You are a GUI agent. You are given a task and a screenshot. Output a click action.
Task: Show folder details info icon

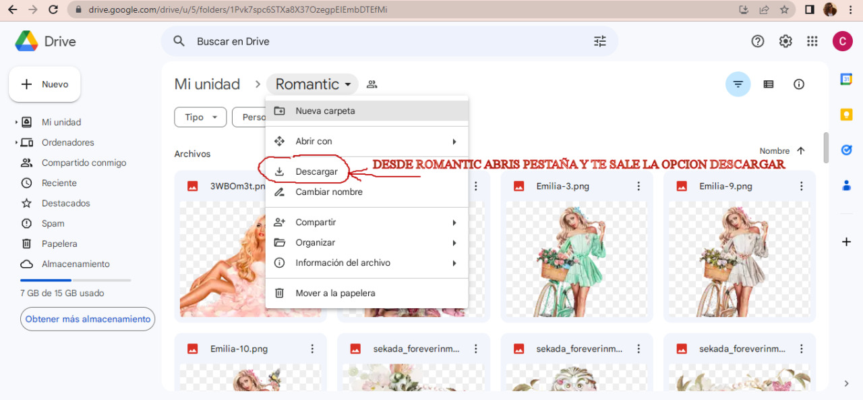(x=799, y=84)
